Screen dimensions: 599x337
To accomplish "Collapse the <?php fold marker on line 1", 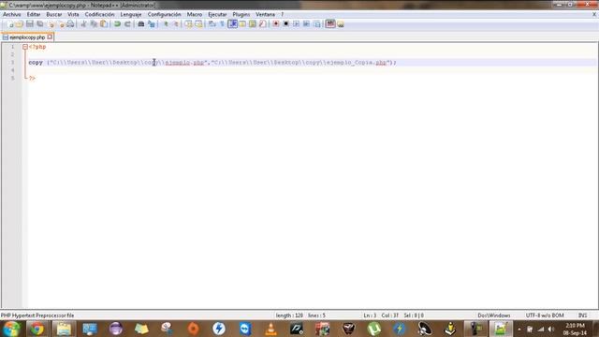I will [x=25, y=47].
